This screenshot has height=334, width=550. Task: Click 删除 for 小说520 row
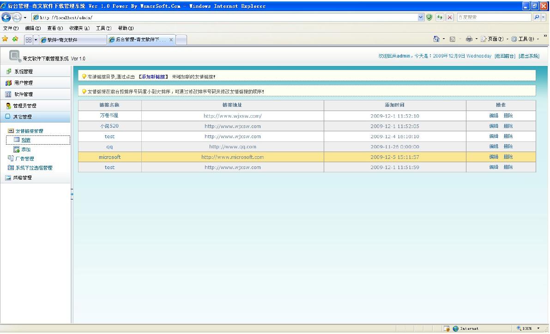508,126
